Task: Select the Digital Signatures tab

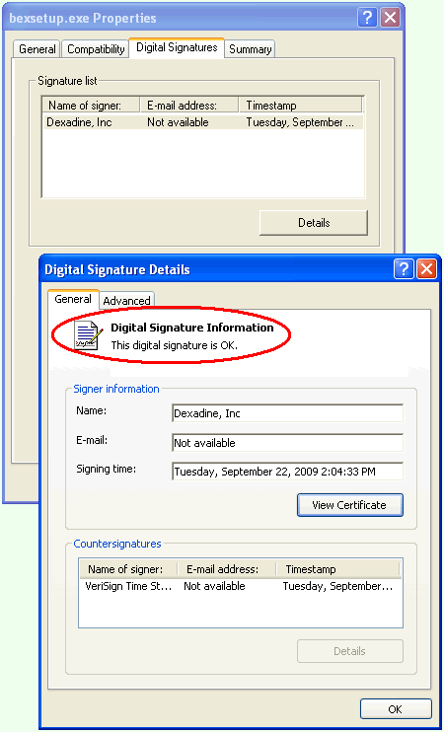Action: [x=177, y=47]
